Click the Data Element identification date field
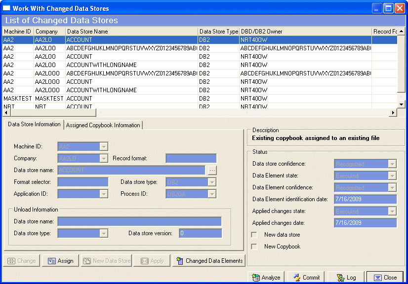 pos(365,199)
